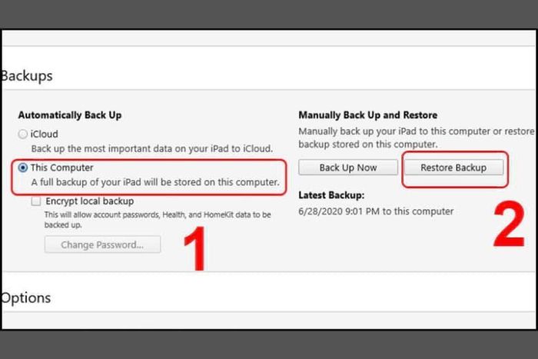This screenshot has height=359, width=538.
Task: Select the iCloud radio button
Action: (22, 134)
